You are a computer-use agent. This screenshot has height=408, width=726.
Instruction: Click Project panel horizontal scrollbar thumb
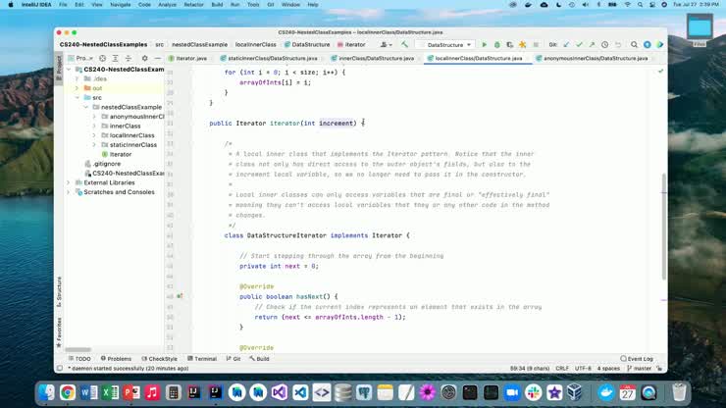78,350
